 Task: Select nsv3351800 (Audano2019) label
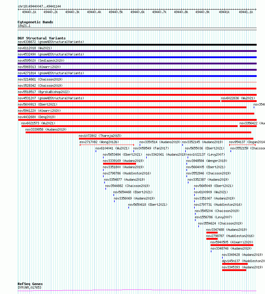(x=123, y=167)
